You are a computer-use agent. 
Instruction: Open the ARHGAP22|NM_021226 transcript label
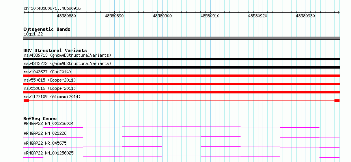[x=45, y=134]
